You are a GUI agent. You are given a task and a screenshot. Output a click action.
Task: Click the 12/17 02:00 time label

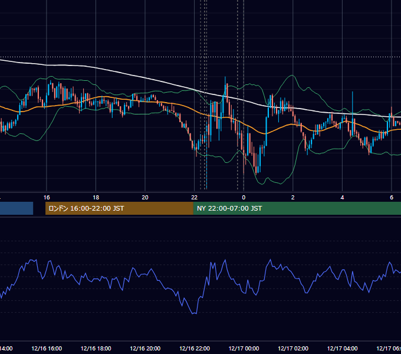tap(293, 348)
